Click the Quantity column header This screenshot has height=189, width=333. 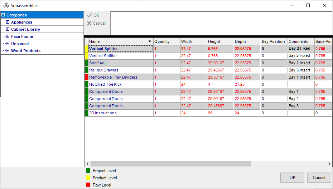[167, 41]
